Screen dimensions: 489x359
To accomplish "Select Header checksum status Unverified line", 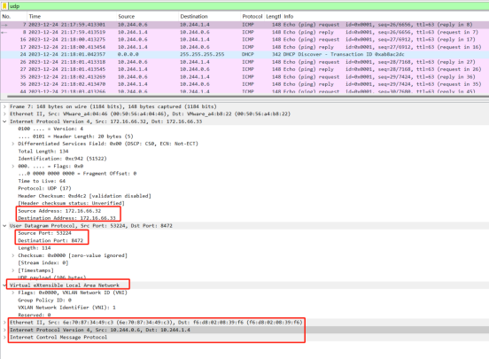I will click(71, 203).
